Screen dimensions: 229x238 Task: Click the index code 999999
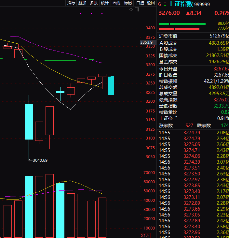(x=202, y=5)
